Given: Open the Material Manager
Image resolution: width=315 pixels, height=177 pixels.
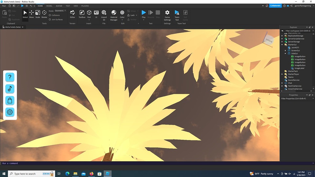Looking at the screenshot, I should 114,15.
